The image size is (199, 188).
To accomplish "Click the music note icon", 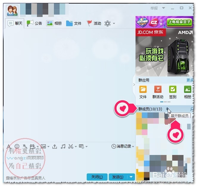I will [x=63, y=146].
